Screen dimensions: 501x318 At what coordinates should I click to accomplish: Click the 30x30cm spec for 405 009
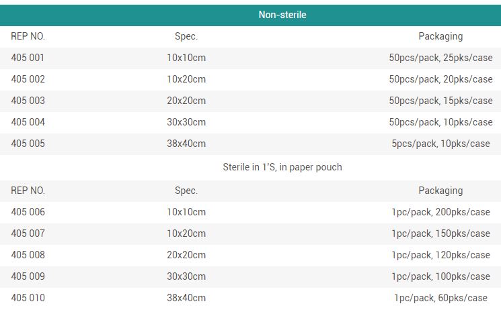pos(186,276)
